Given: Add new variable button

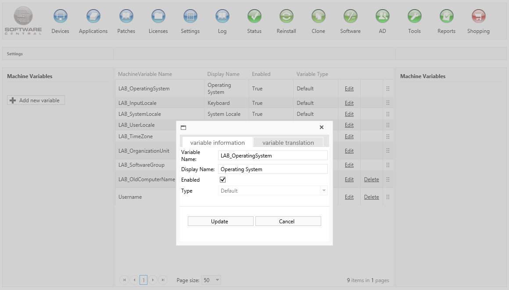Looking at the screenshot, I should click(x=36, y=100).
